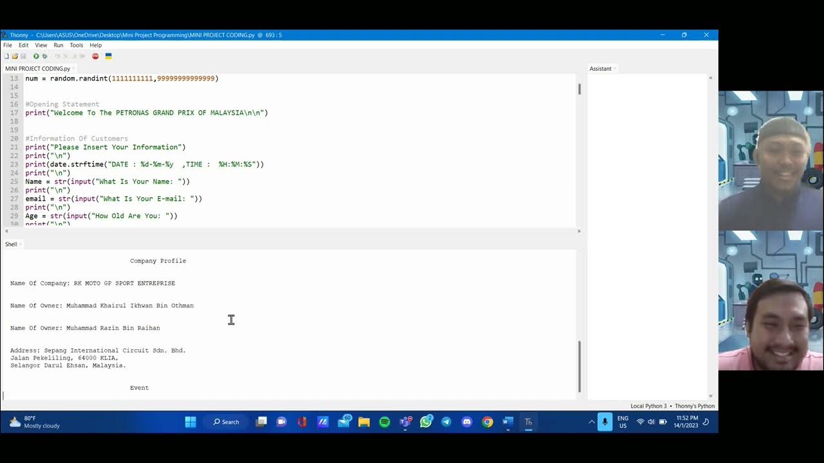Open the Help menu

tap(95, 45)
